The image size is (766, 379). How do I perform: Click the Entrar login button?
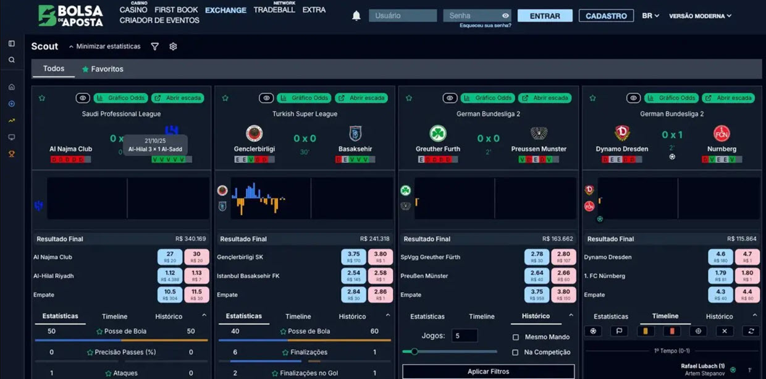(x=545, y=16)
